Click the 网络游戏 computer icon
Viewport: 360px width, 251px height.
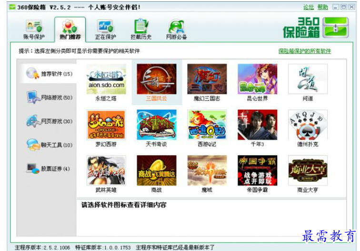33,97
